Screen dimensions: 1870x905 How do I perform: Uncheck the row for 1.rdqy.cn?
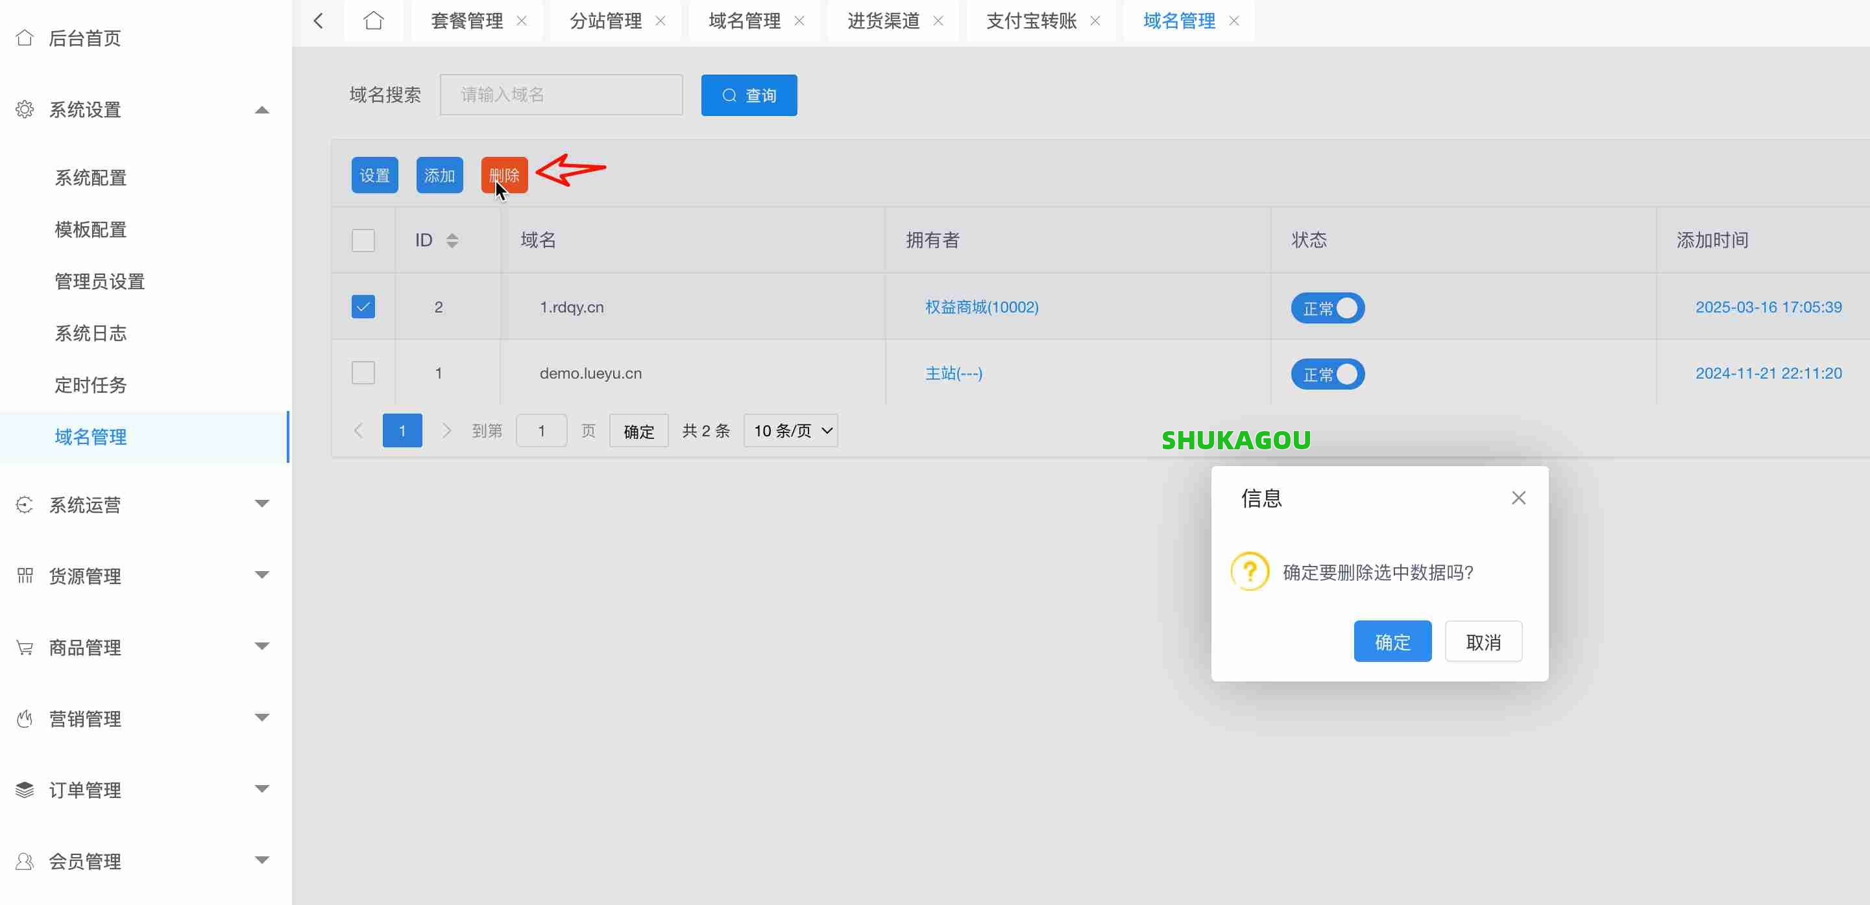tap(363, 306)
